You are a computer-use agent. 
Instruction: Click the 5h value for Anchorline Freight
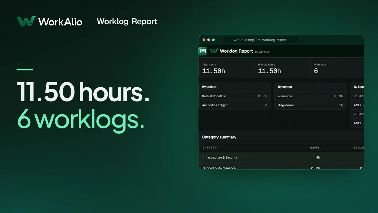point(265,105)
